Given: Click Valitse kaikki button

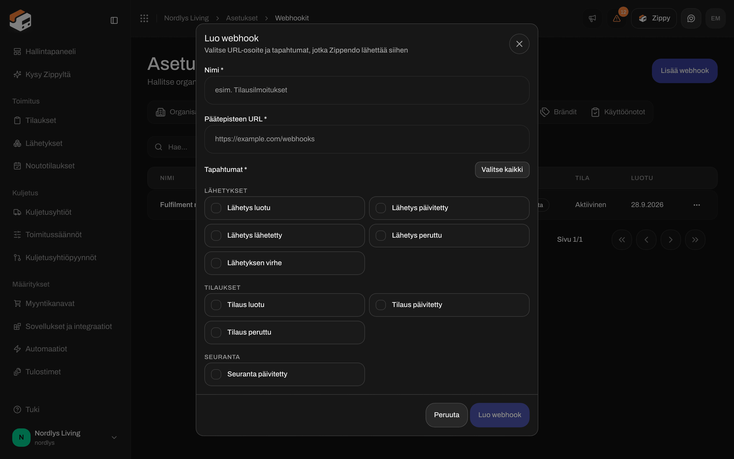Looking at the screenshot, I should pos(502,170).
